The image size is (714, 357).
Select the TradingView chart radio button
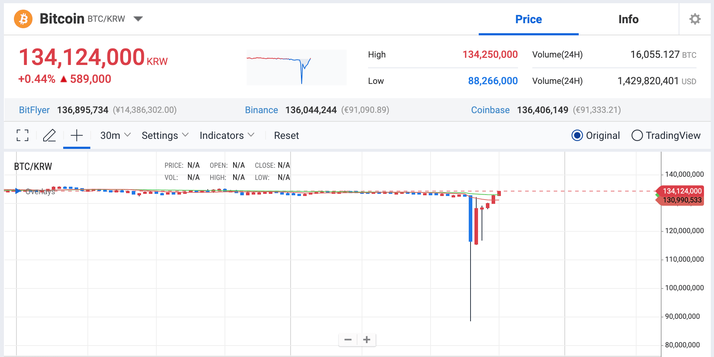point(637,136)
